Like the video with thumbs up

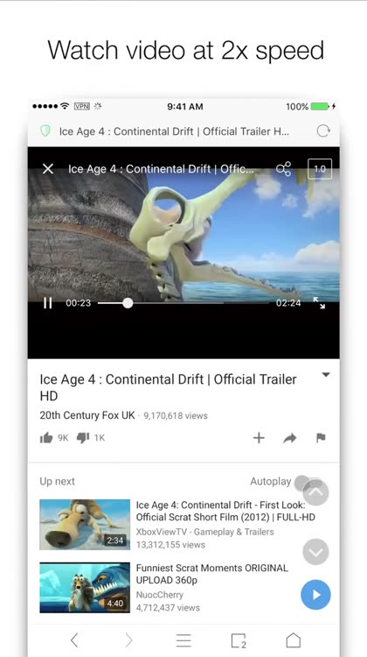click(x=46, y=438)
